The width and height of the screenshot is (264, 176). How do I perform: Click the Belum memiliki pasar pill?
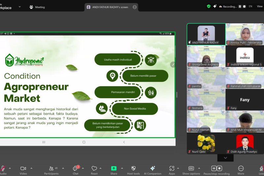(145, 76)
